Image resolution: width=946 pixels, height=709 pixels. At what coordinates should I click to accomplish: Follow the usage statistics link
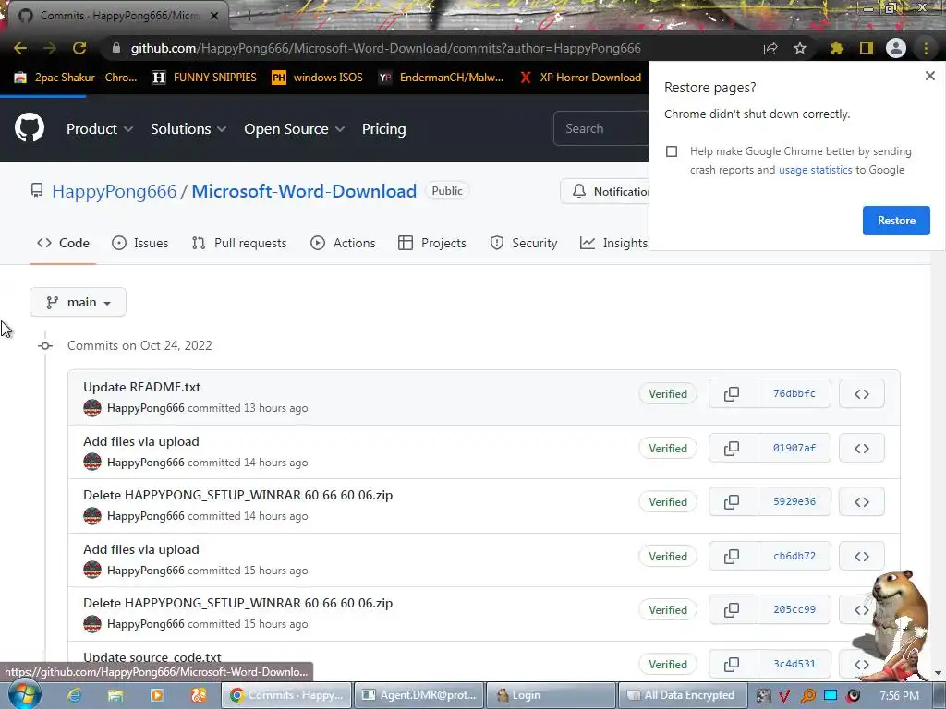point(815,170)
